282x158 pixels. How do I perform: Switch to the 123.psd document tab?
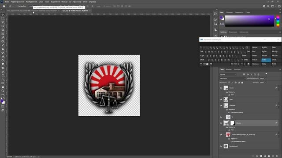(75, 11)
